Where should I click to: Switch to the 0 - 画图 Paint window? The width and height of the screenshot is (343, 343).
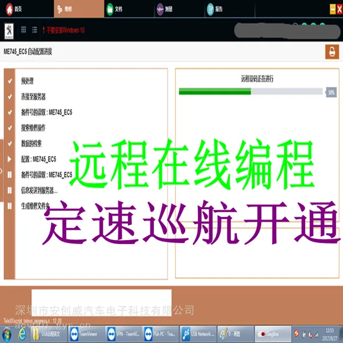coord(236,334)
